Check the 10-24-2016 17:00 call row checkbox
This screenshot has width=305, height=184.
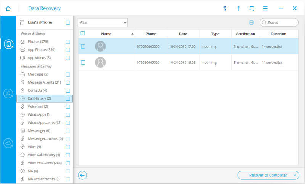click(x=83, y=46)
